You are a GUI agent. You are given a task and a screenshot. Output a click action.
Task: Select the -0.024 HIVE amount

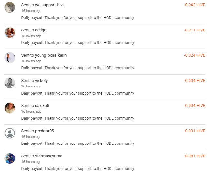[x=195, y=55]
